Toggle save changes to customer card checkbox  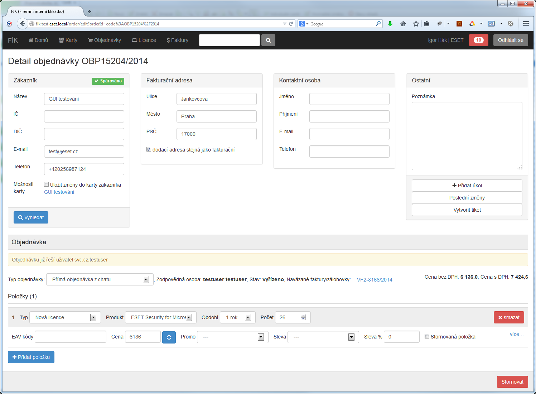coord(46,184)
